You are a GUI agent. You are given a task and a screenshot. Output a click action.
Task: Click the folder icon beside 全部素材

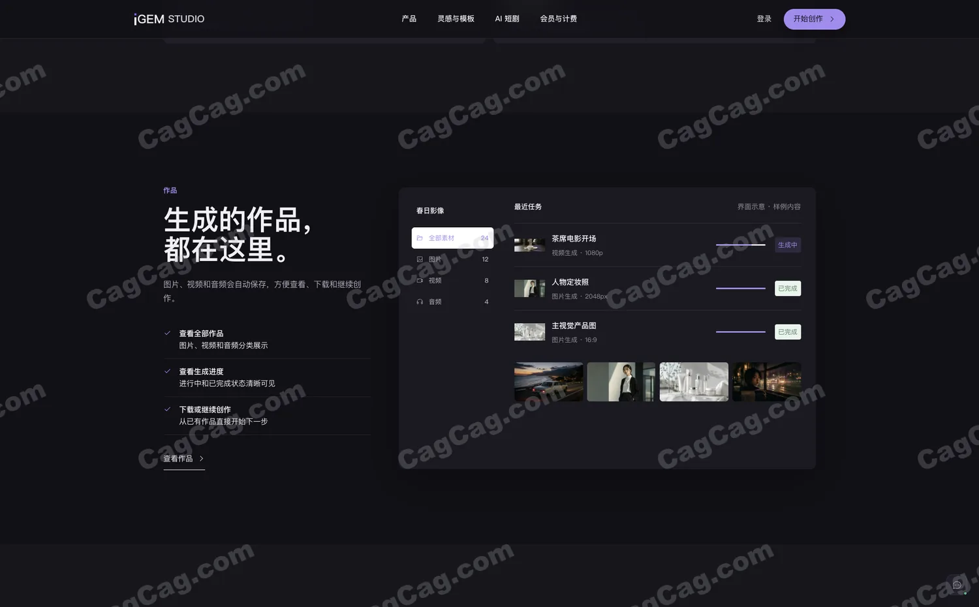click(x=420, y=238)
